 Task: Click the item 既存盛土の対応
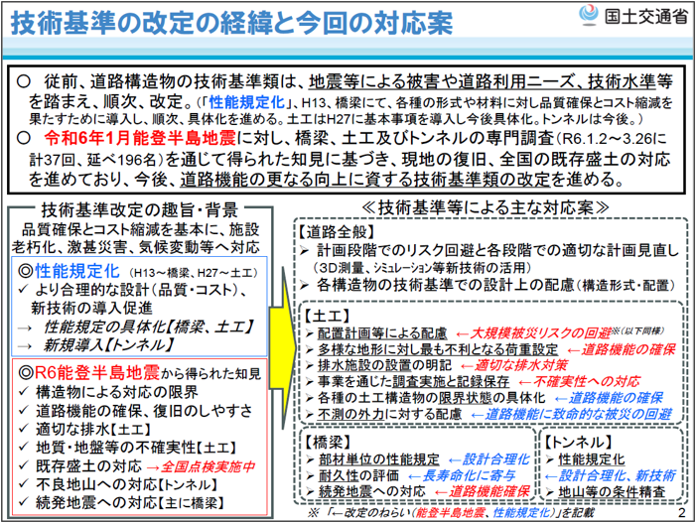pyautogui.click(x=88, y=466)
